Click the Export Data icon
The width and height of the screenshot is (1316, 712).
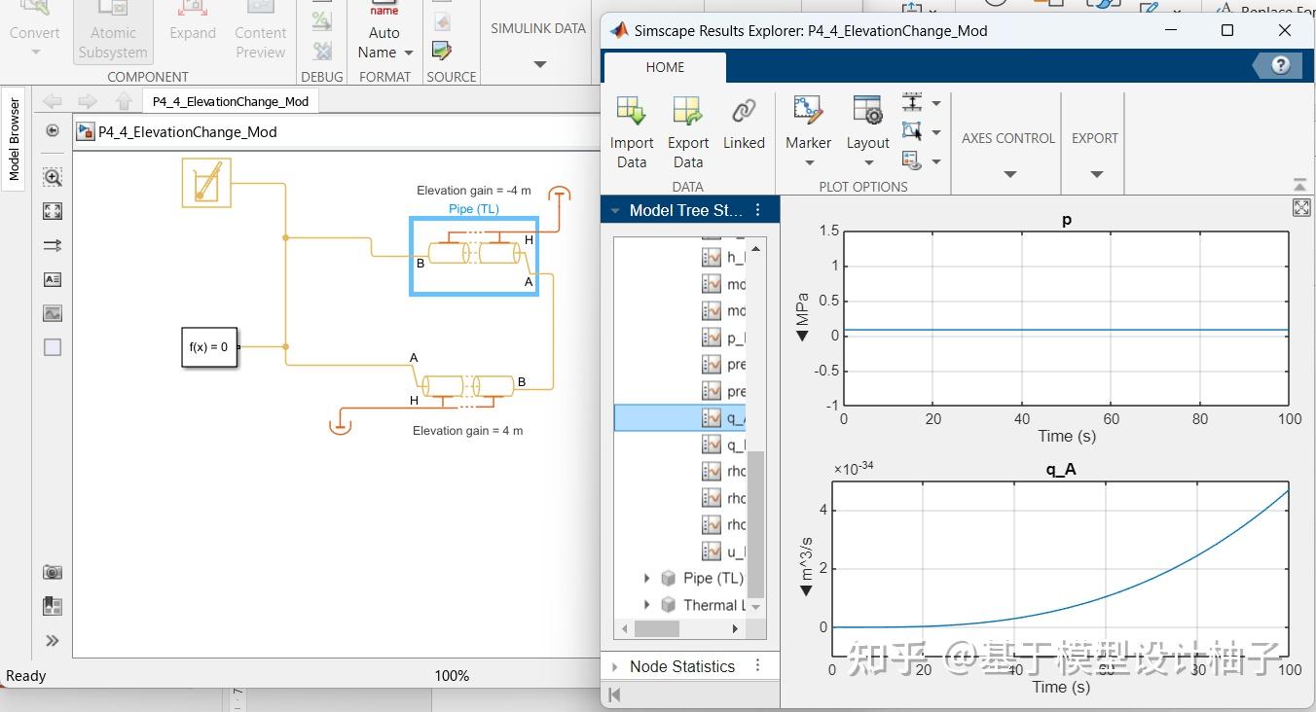tap(687, 112)
